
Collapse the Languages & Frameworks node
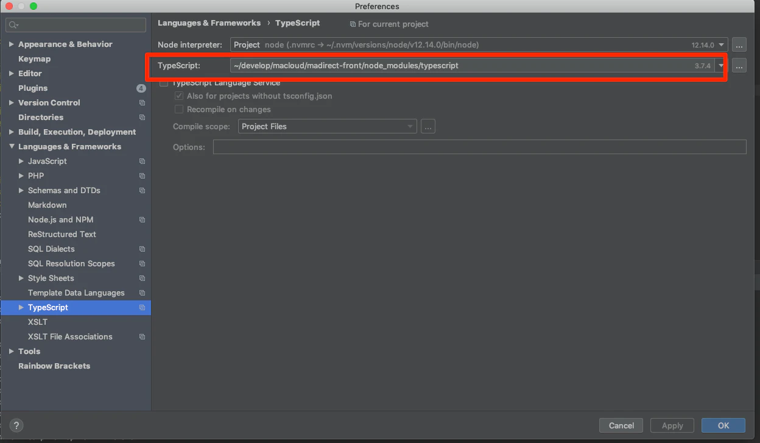coord(12,147)
